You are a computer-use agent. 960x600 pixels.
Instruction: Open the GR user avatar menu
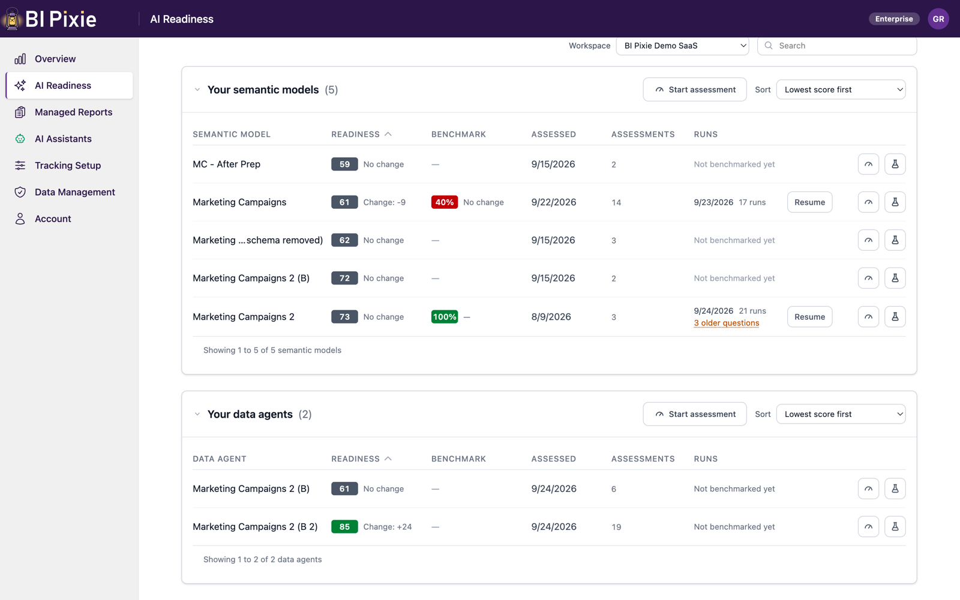pos(938,19)
